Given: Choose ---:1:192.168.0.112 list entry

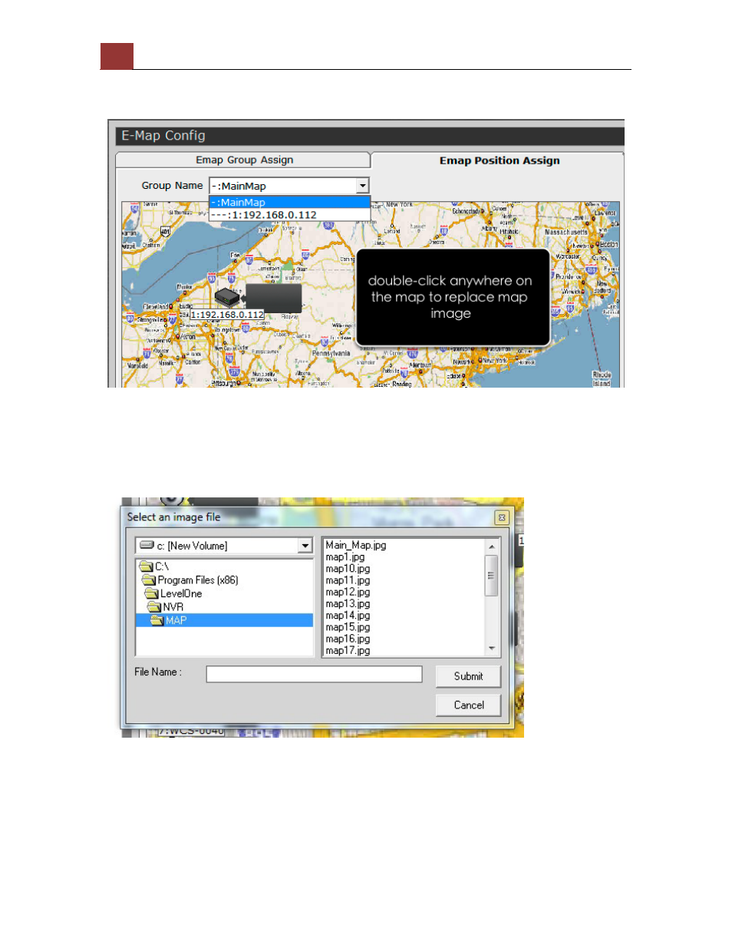Looking at the screenshot, I should pyautogui.click(x=289, y=215).
